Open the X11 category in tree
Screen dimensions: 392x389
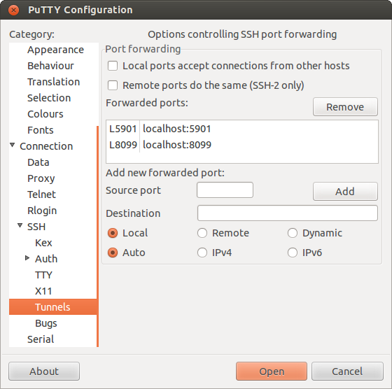click(x=43, y=291)
